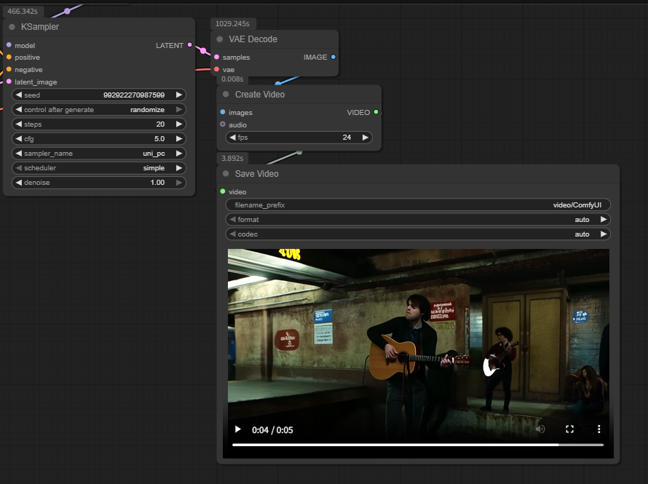Select next codec option with right arrow

(603, 234)
